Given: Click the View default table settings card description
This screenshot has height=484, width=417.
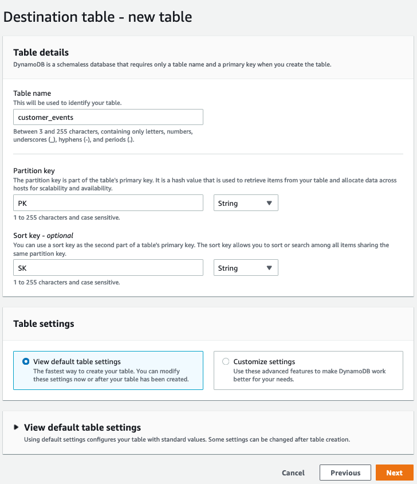Looking at the screenshot, I should 111,375.
